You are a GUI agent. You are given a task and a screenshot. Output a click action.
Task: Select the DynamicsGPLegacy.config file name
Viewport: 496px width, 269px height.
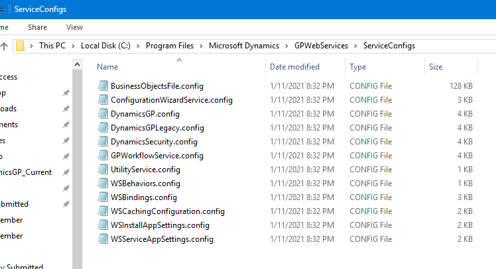[x=157, y=128]
